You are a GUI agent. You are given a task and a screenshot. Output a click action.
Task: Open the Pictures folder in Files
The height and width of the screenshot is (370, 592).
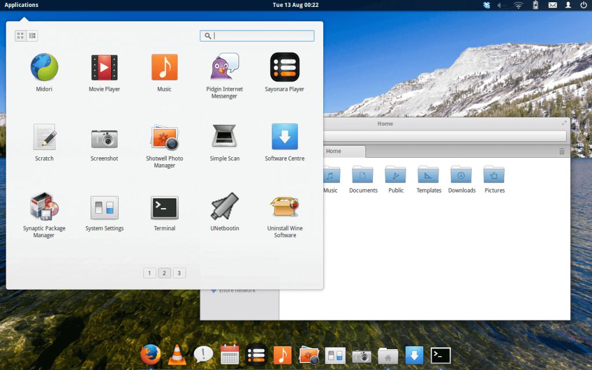point(494,180)
